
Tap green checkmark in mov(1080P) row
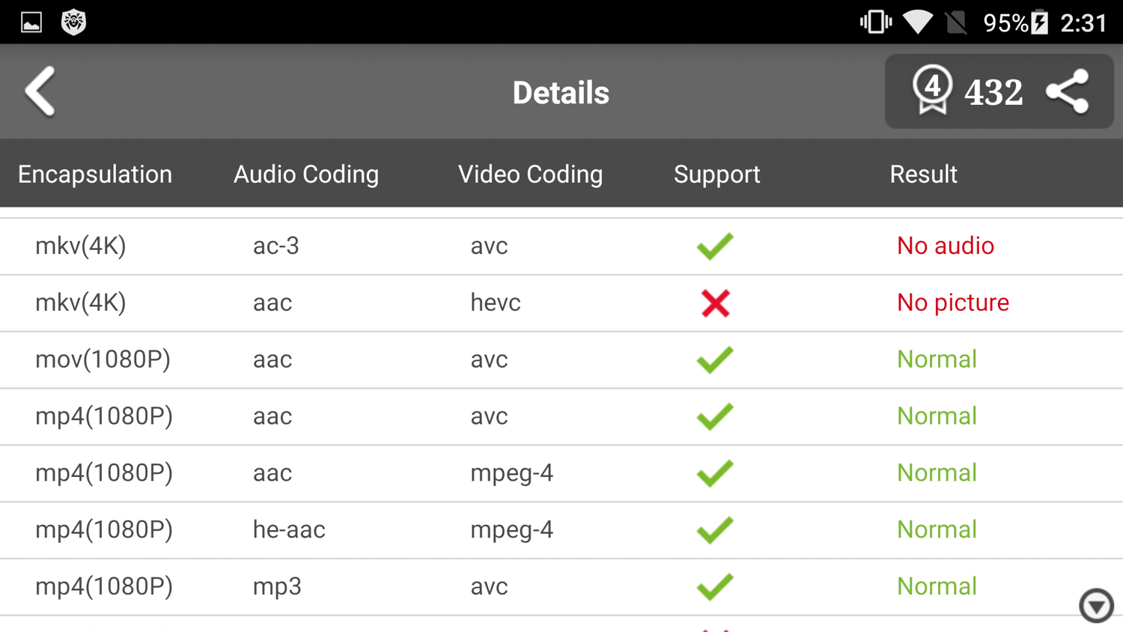(715, 360)
